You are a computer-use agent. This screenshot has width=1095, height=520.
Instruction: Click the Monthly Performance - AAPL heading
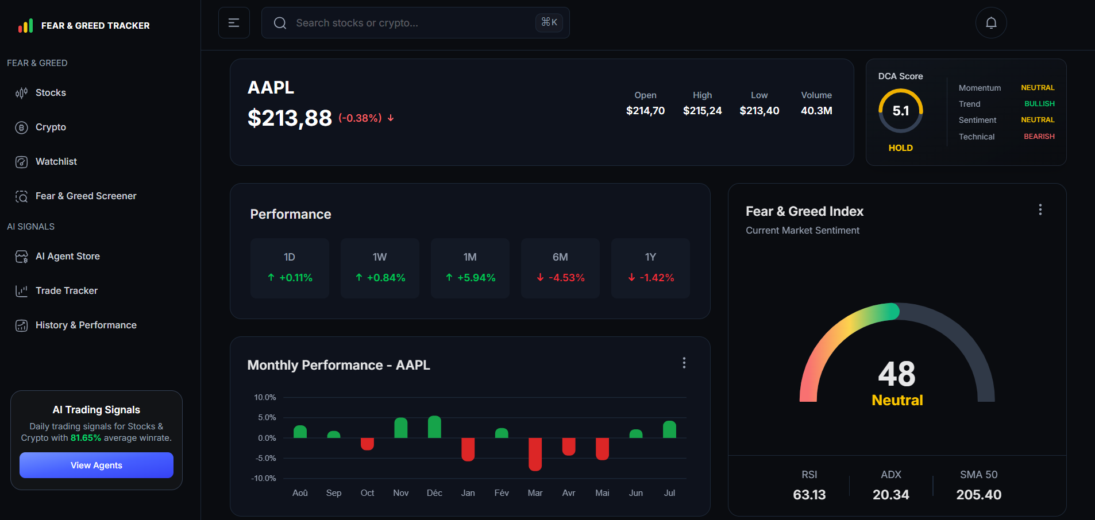click(338, 365)
